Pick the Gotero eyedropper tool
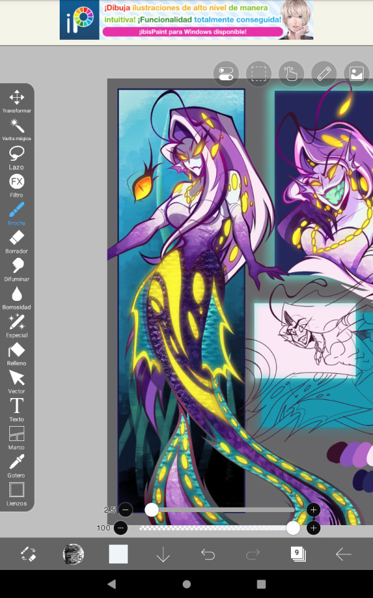 tap(17, 466)
